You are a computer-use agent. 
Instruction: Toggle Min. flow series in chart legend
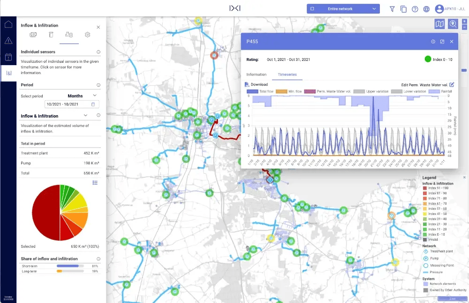(x=288, y=91)
